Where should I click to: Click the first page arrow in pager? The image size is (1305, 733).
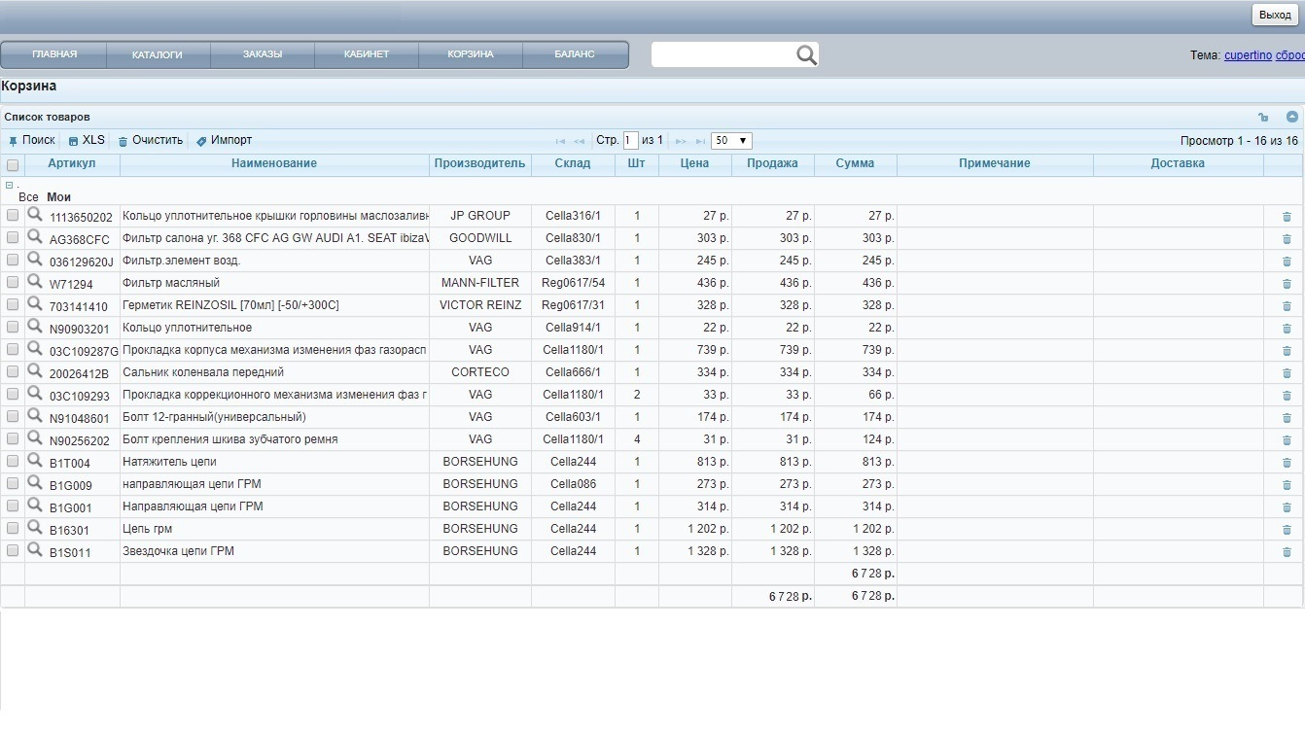tap(561, 141)
